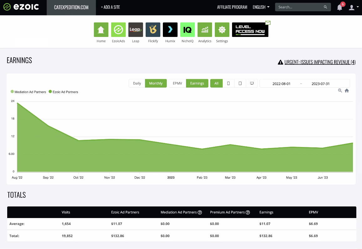The height and width of the screenshot is (249, 362).
Task: Click the Earnings column header
Action: click(266, 212)
